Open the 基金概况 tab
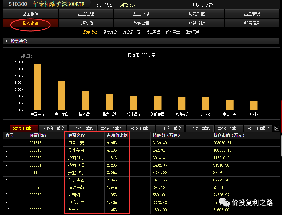Viewport: 282px width, 215px height. (x=31, y=14)
